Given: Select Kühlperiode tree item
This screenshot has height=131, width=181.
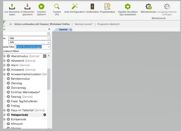Looking at the screenshot, I should click(18, 119).
